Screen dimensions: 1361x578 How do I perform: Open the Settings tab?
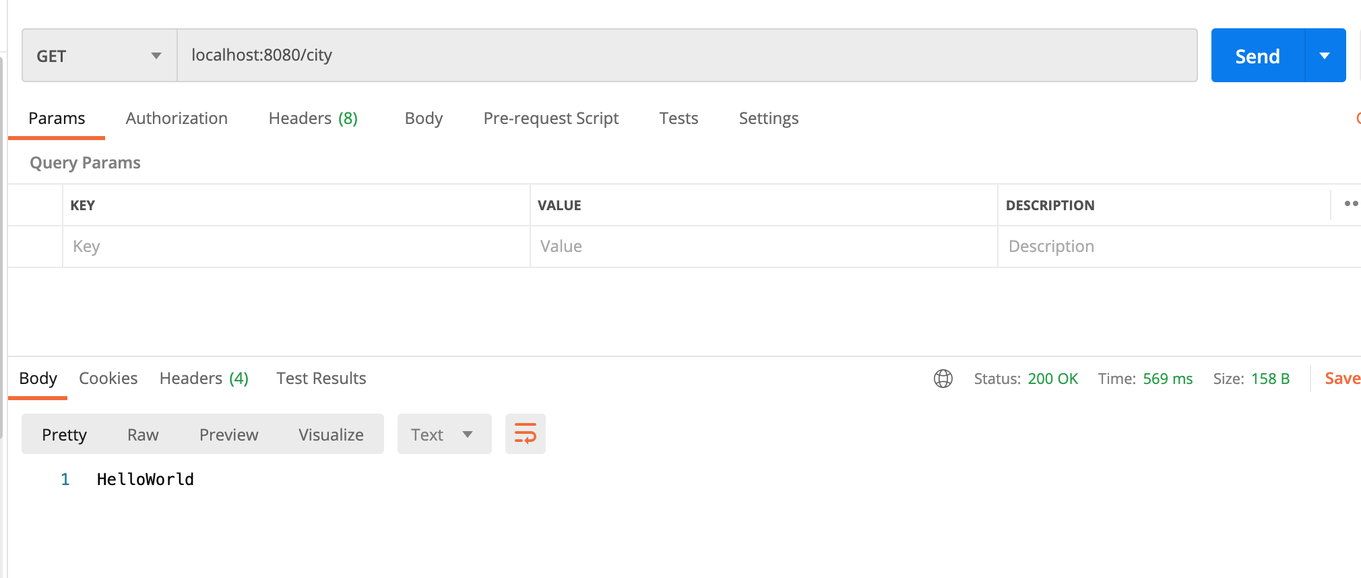(x=769, y=119)
